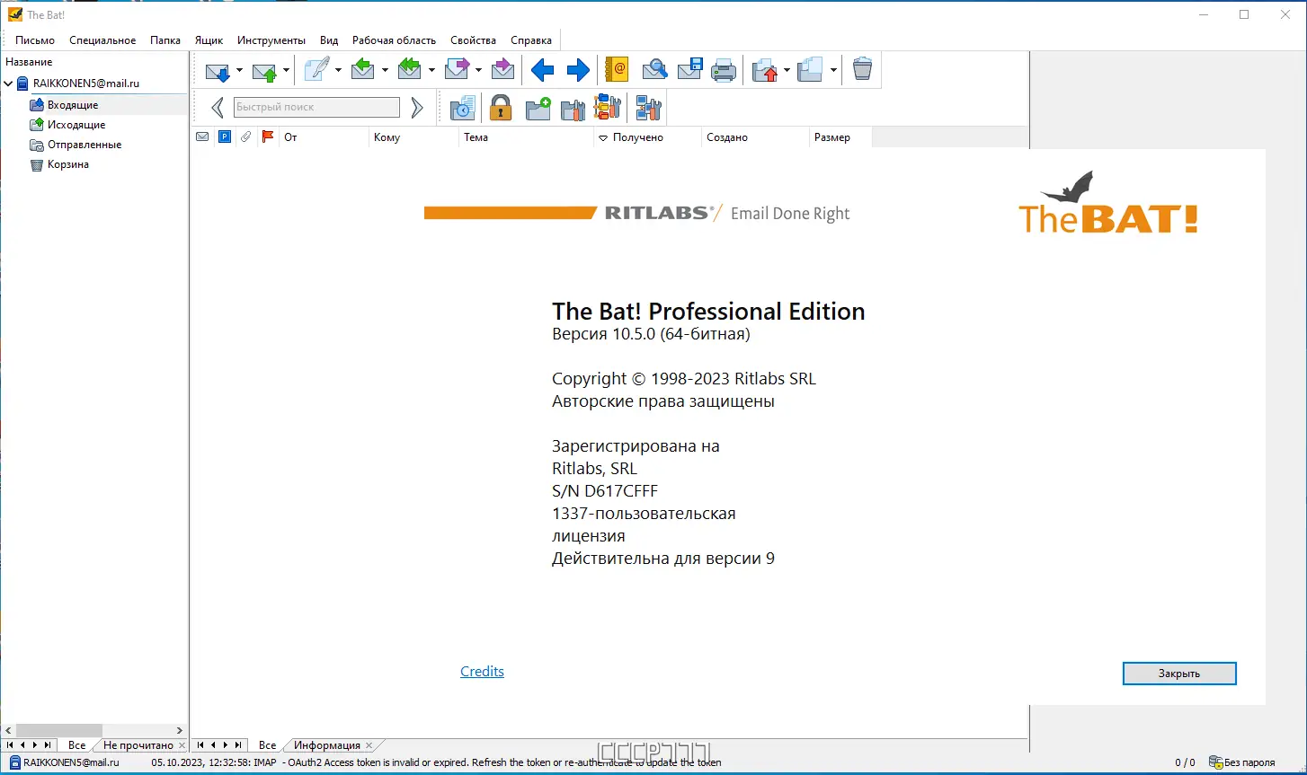Forward message using purple arrow envelope with dropdown

458,69
